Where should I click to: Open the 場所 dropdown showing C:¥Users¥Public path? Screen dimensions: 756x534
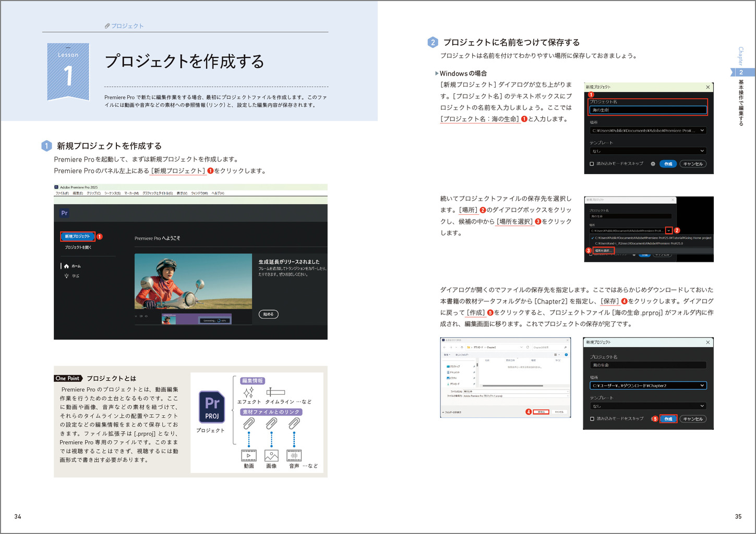[647, 131]
